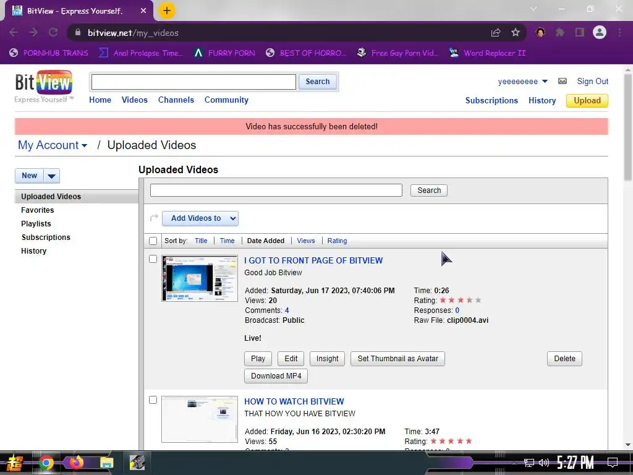Toggle the select-all videos checkbox
The height and width of the screenshot is (475, 633).
[x=153, y=241]
